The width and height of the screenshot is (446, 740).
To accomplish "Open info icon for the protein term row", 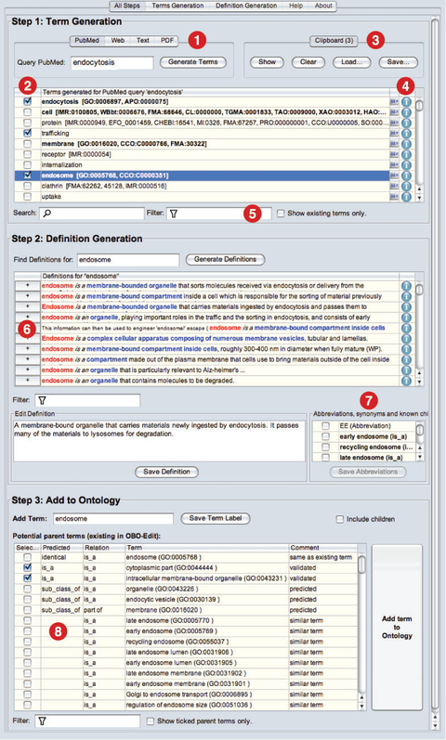I will (406, 123).
